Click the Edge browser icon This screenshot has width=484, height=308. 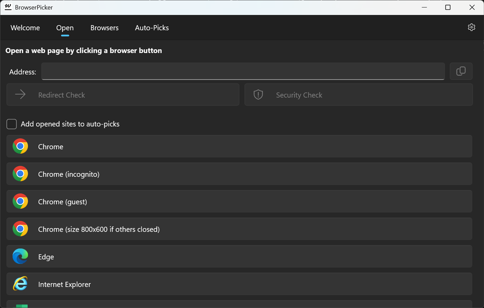pos(20,257)
